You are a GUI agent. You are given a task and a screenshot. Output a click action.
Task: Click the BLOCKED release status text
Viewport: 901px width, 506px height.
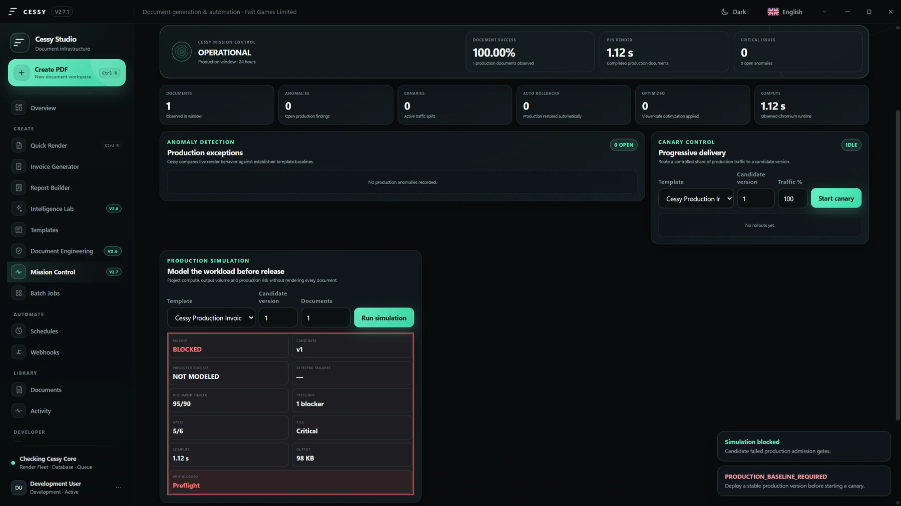click(187, 349)
